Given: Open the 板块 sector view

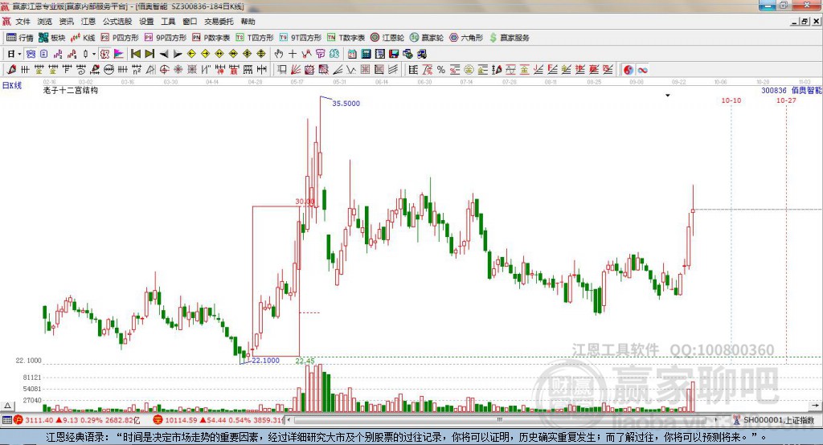Looking at the screenshot, I should [52, 38].
